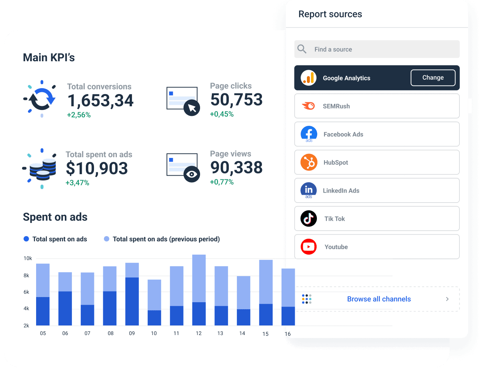This screenshot has height=369, width=479.
Task: Toggle the previous period legend dot
Action: 106,239
